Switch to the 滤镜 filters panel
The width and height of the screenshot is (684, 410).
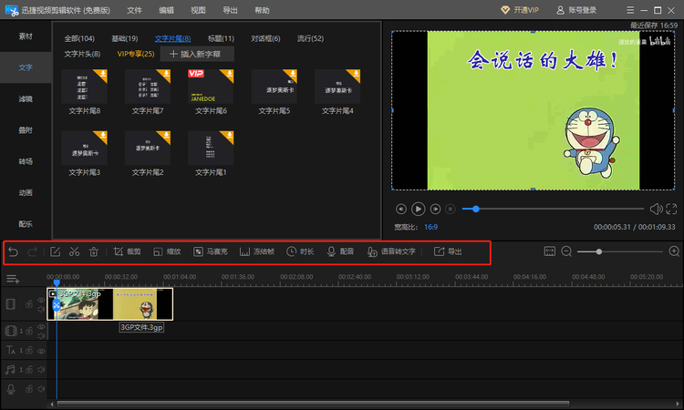tap(26, 99)
